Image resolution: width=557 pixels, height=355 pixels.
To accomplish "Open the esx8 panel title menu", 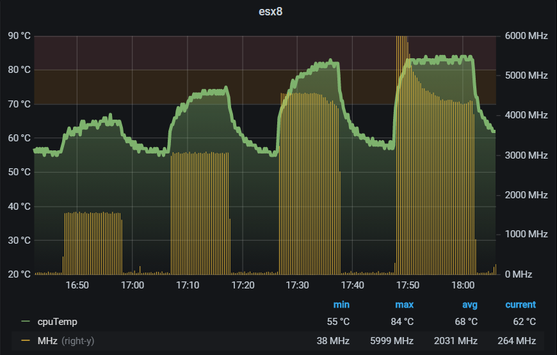I will click(270, 12).
